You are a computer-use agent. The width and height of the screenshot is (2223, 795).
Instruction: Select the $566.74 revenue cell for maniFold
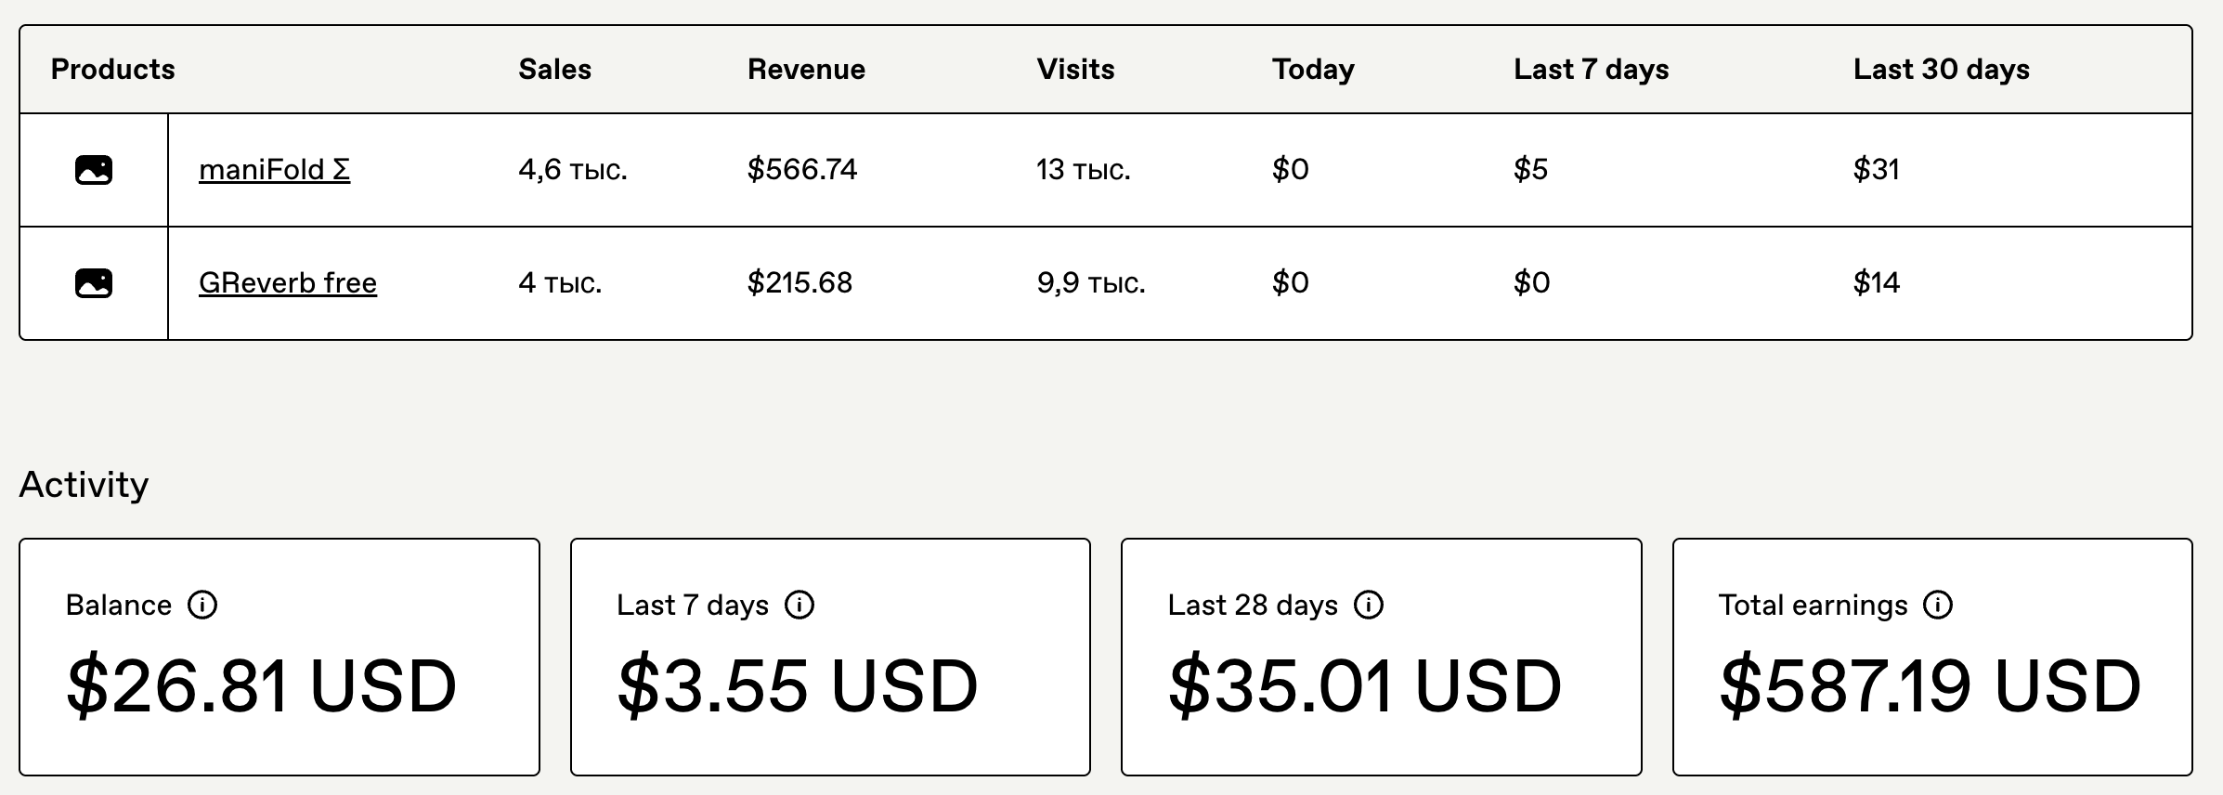[802, 170]
